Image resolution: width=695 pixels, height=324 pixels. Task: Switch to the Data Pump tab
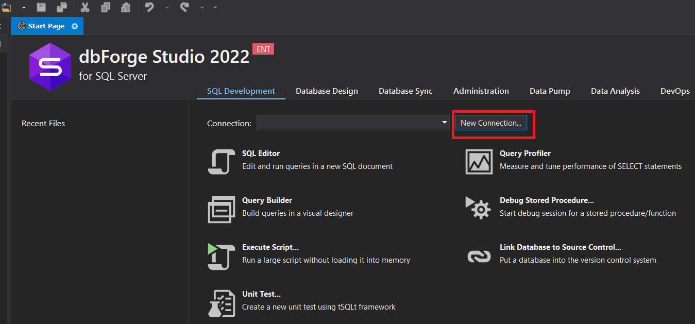[550, 91]
